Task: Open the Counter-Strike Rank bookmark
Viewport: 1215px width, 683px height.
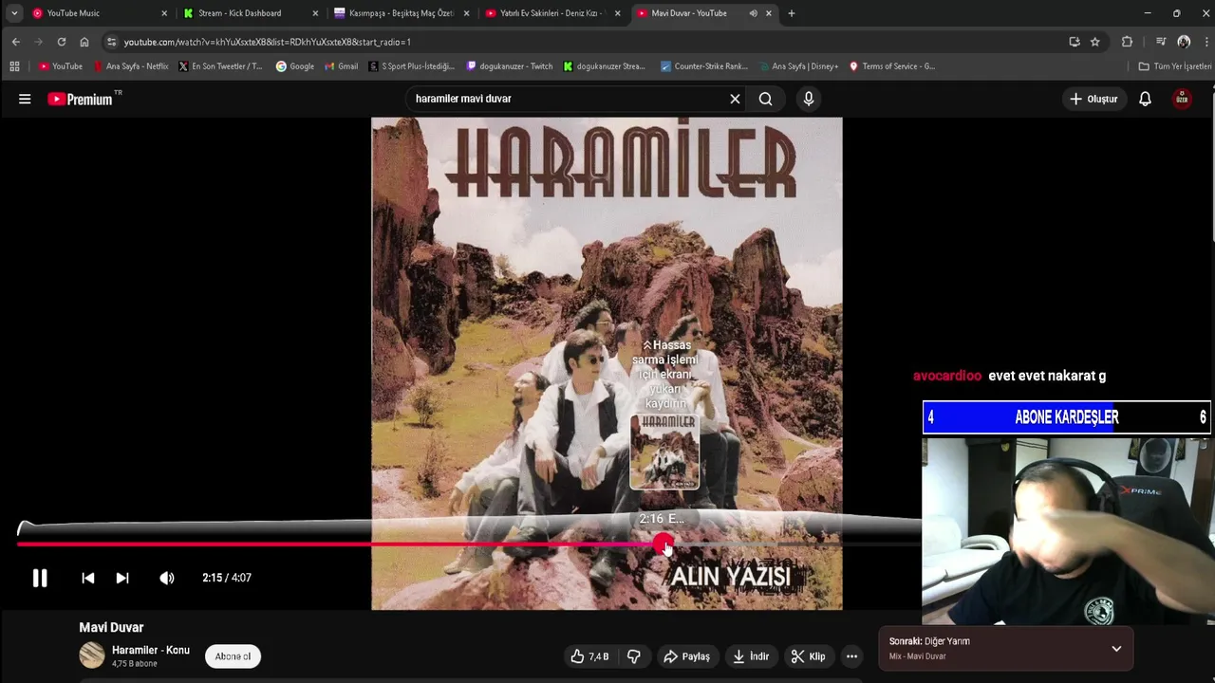Action: (704, 66)
